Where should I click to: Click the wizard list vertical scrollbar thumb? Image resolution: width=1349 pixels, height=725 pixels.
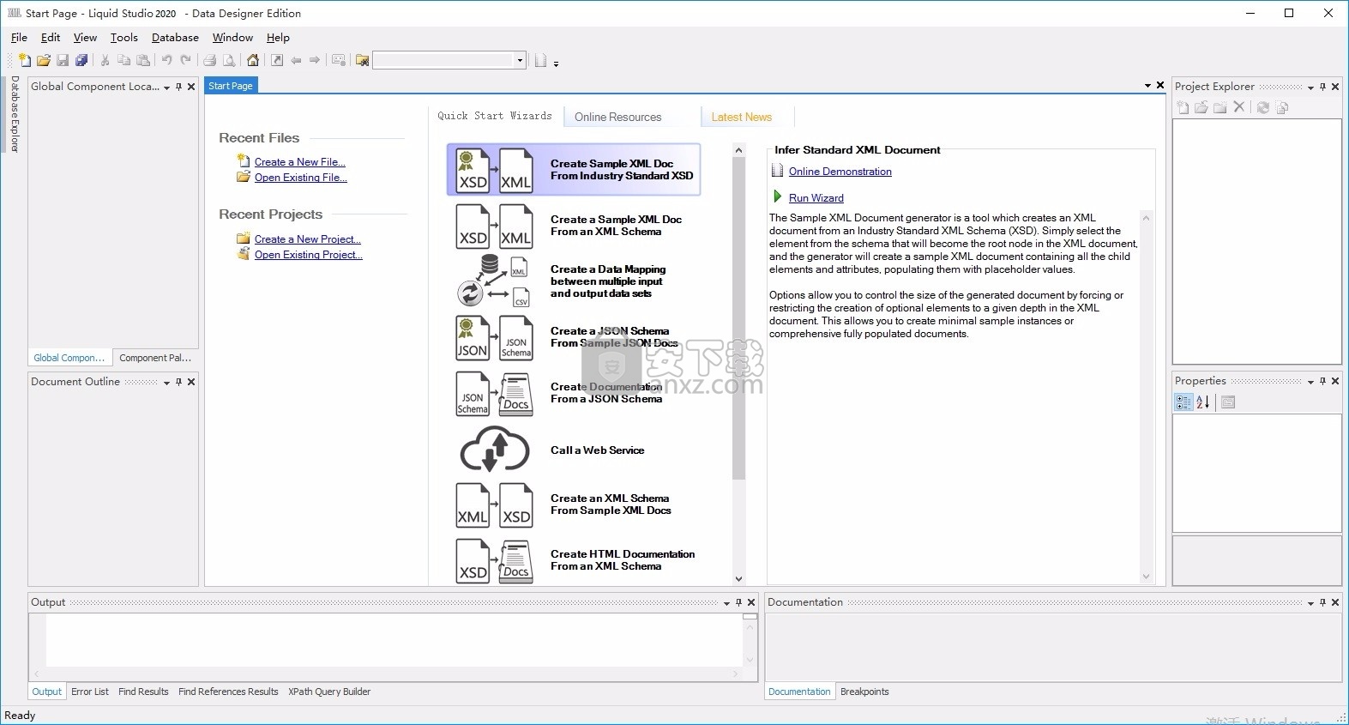click(x=739, y=317)
